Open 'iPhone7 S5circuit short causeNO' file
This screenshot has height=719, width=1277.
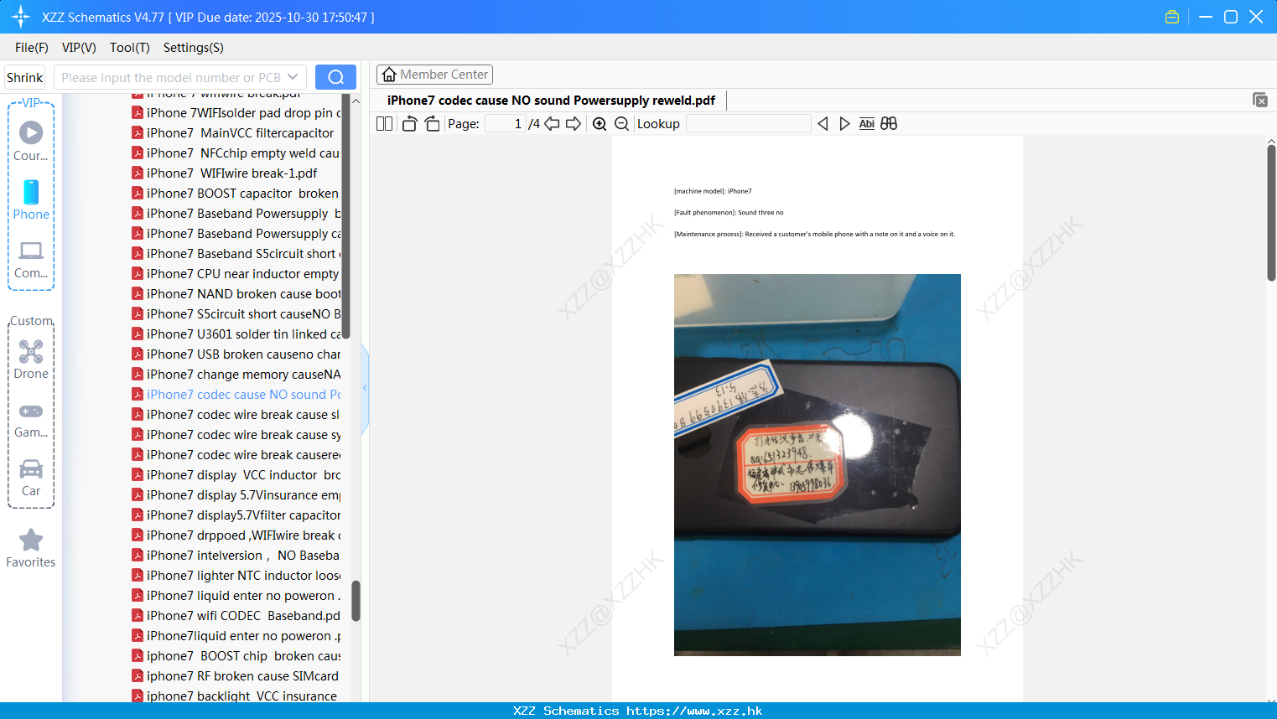(236, 314)
